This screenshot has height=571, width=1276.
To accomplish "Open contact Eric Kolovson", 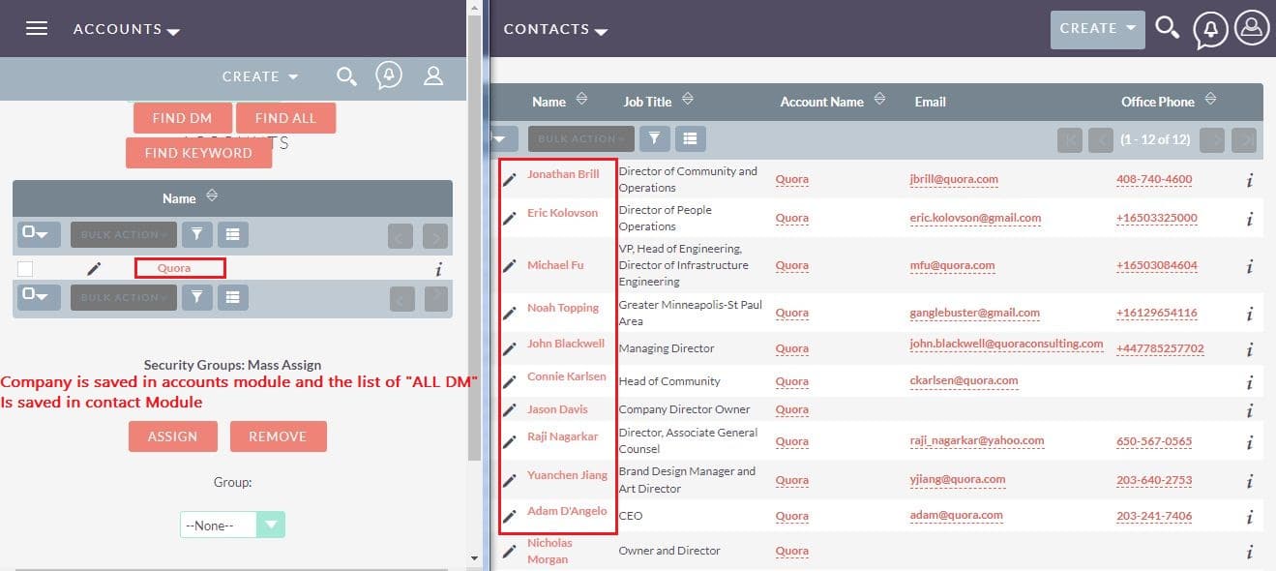I will [562, 213].
